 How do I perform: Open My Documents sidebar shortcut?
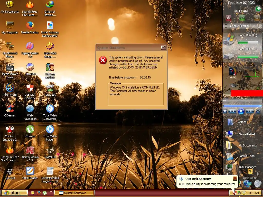pyautogui.click(x=241, y=145)
